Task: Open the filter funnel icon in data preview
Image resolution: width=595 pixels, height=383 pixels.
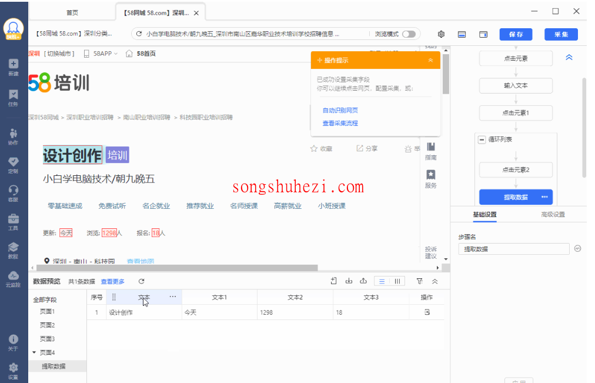Action: [x=420, y=281]
